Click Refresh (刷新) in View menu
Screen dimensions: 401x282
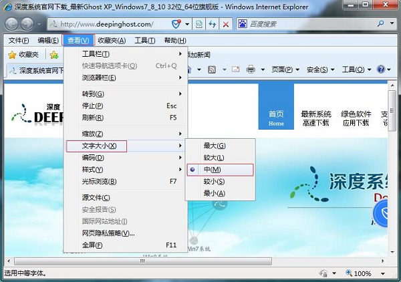pos(126,118)
